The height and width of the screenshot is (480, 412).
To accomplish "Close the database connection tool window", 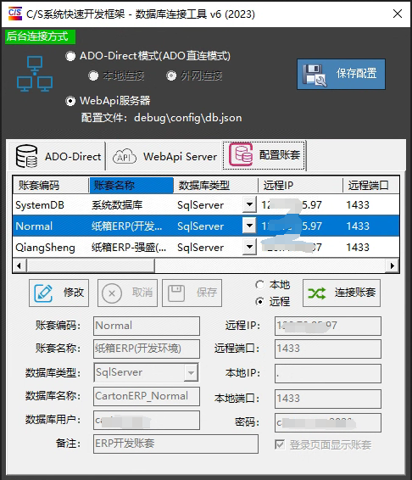I will 398,14.
